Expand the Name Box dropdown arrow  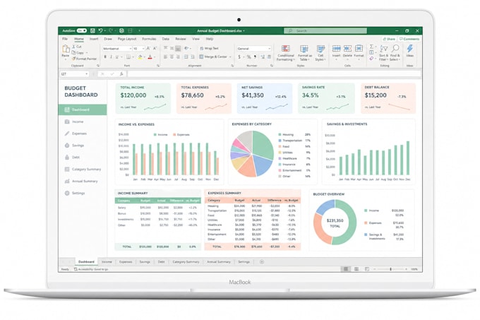pos(87,73)
